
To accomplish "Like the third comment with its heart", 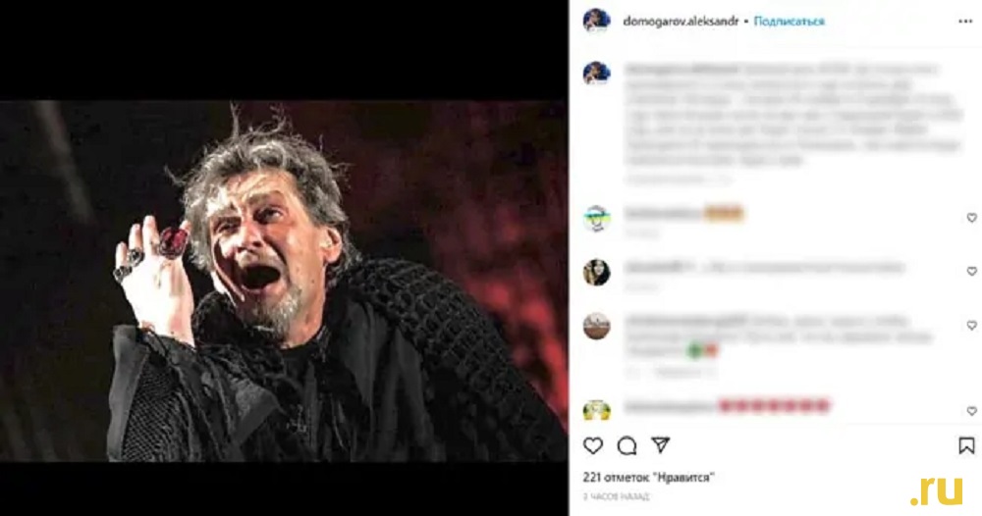I will pos(971,326).
